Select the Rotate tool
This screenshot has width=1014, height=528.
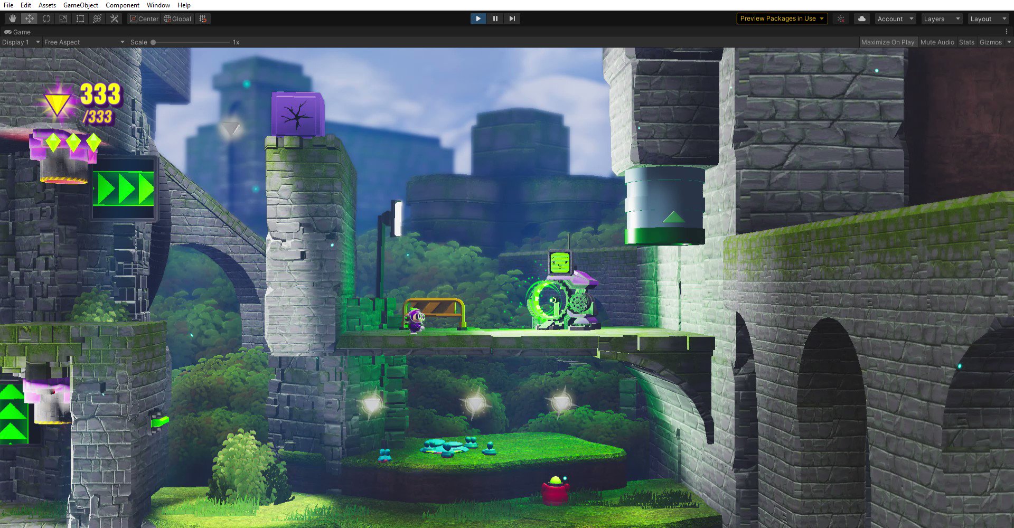click(x=46, y=18)
